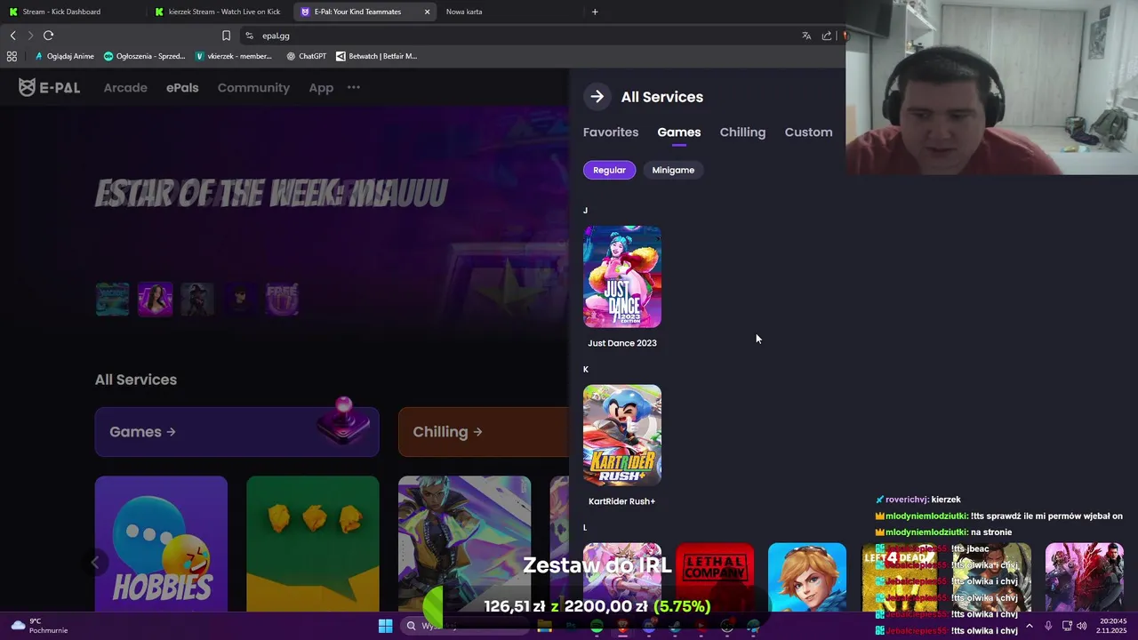The height and width of the screenshot is (640, 1138).
Task: Click the share icon in the address bar
Action: pos(827,36)
